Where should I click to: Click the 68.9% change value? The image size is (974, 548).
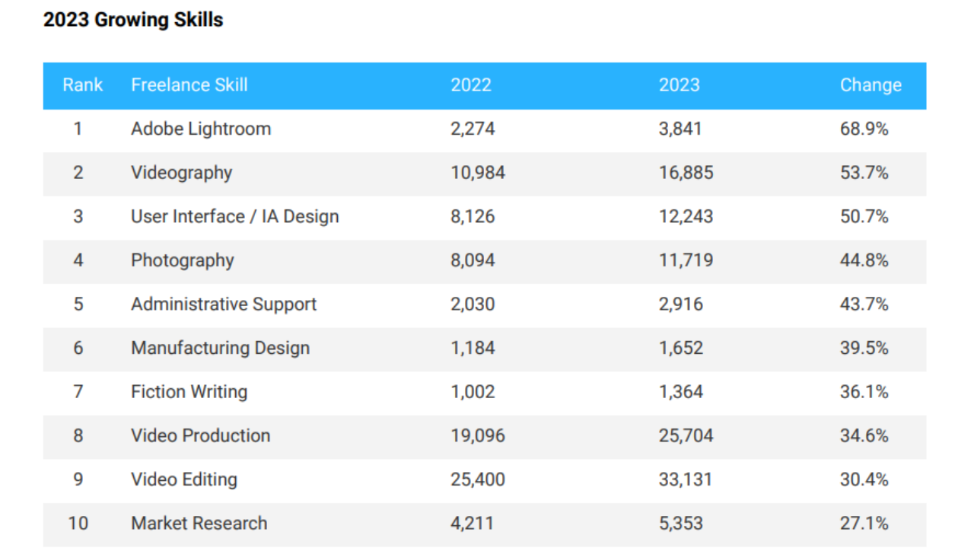tap(864, 129)
